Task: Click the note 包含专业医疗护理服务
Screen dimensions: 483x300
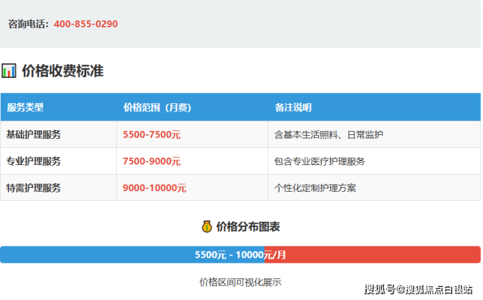Action: coord(320,161)
